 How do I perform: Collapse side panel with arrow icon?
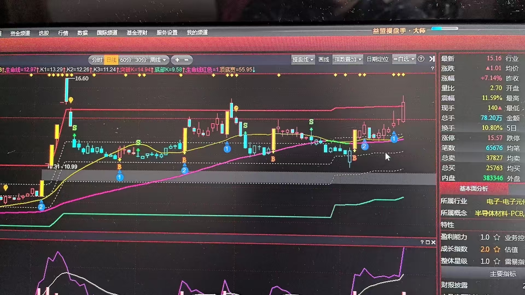tap(432, 59)
